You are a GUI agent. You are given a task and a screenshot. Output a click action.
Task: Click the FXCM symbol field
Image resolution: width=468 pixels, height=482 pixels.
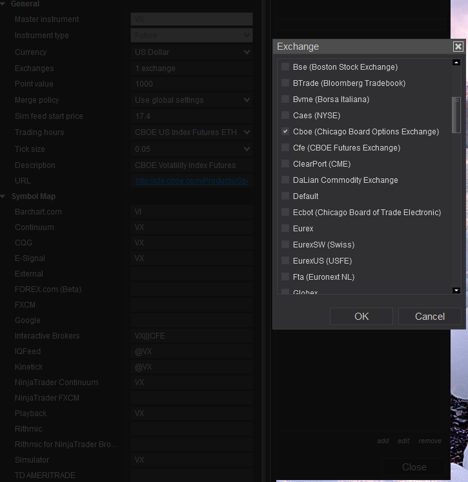(x=192, y=304)
